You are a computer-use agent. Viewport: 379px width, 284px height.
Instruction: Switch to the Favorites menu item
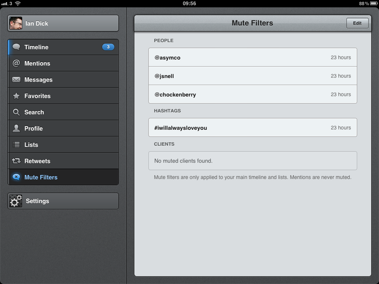(x=63, y=96)
